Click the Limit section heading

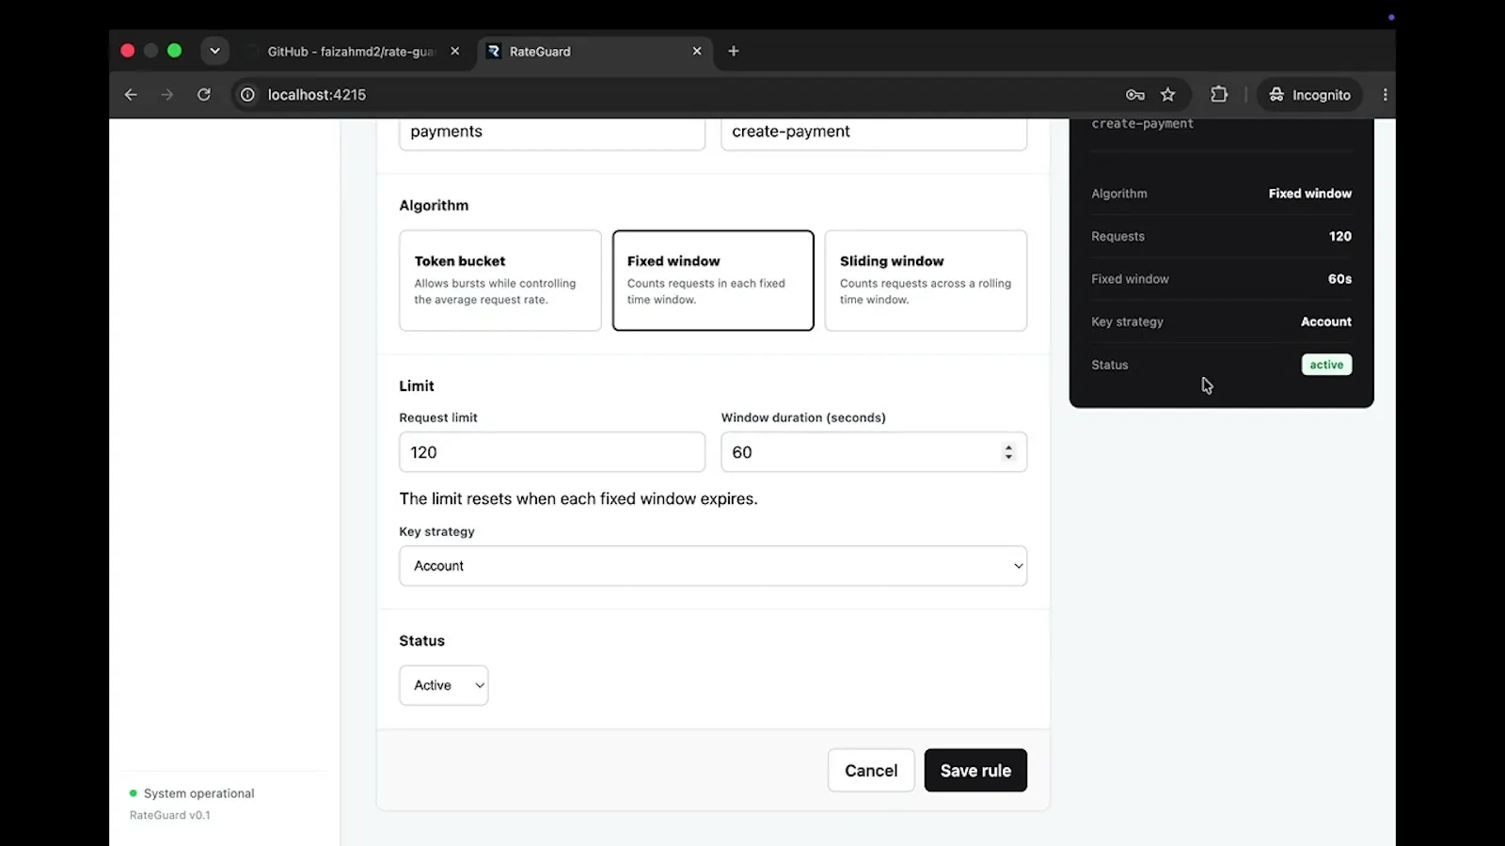(x=417, y=385)
